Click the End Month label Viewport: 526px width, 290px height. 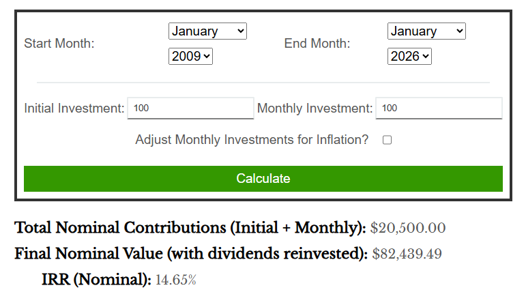click(x=317, y=44)
